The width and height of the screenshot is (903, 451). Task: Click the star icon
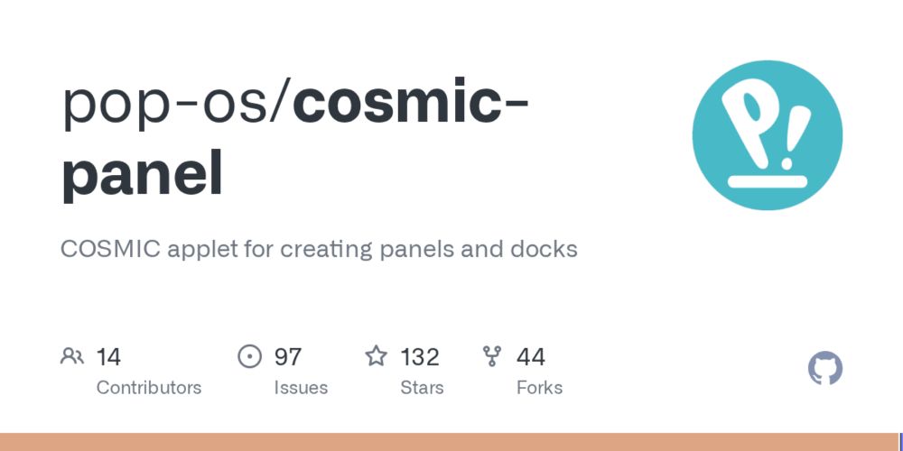tap(376, 356)
